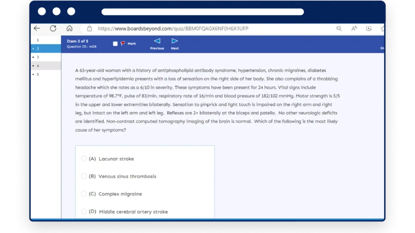Open the read aloud icon
The height and width of the screenshot is (233, 415).
click(354, 28)
